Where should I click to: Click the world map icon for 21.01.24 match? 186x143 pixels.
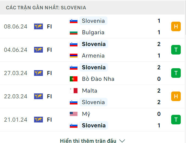point(38,120)
